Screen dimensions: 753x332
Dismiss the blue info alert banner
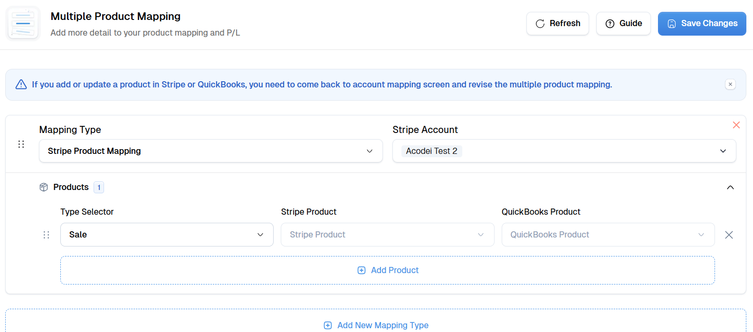click(x=730, y=85)
